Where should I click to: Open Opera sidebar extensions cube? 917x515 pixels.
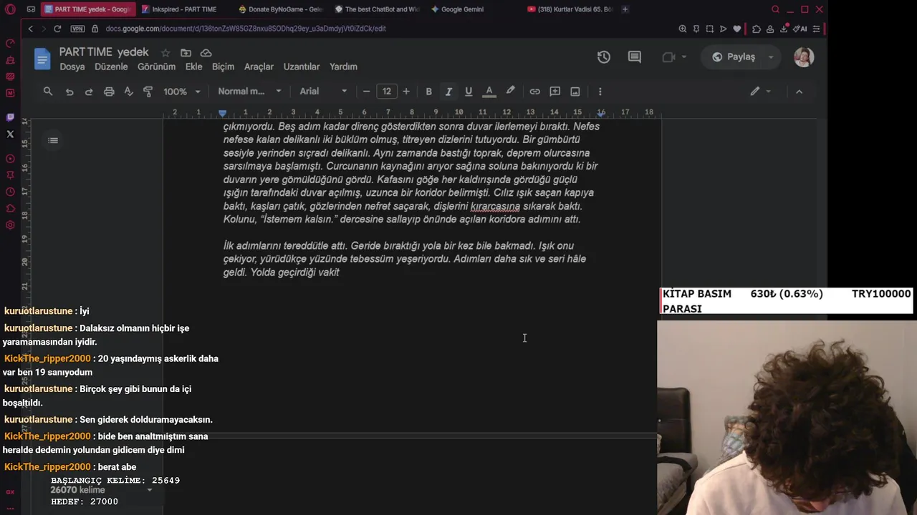pos(10,208)
